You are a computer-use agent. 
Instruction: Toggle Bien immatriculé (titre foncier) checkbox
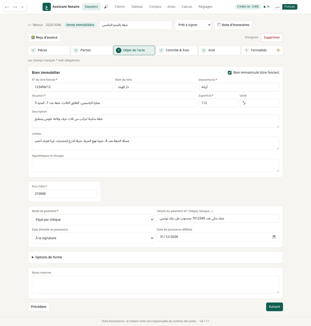[x=230, y=73]
